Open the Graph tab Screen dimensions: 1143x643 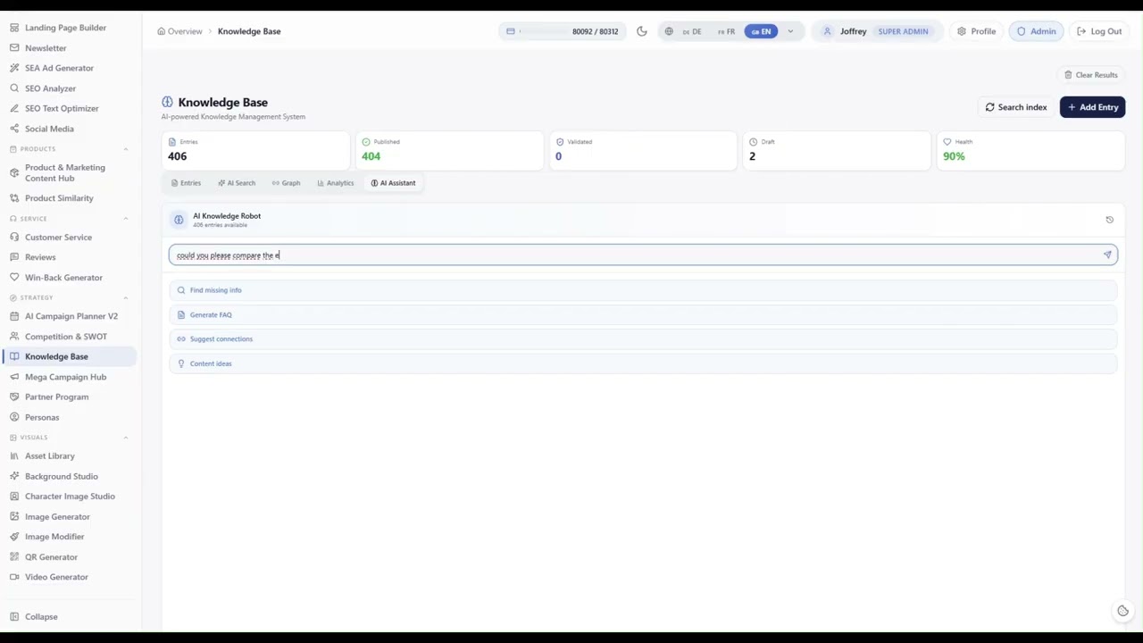286,183
